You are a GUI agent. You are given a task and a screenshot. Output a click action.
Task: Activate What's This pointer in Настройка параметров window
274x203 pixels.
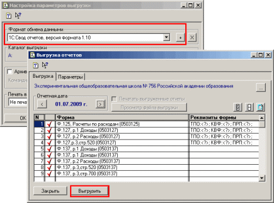[18, 15]
